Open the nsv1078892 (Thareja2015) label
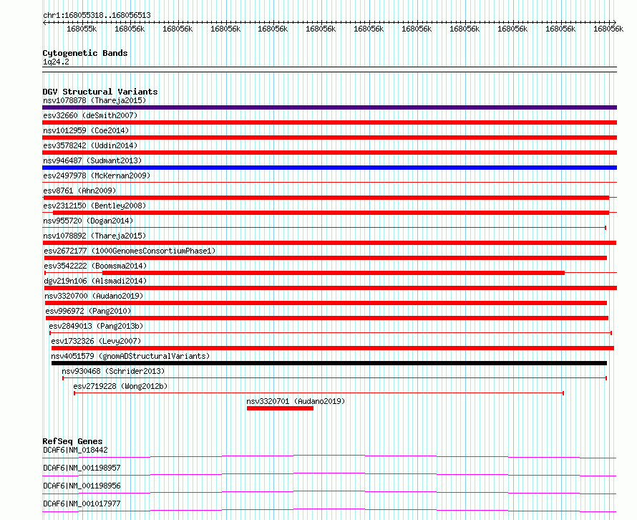The image size is (637, 520). 94,236
